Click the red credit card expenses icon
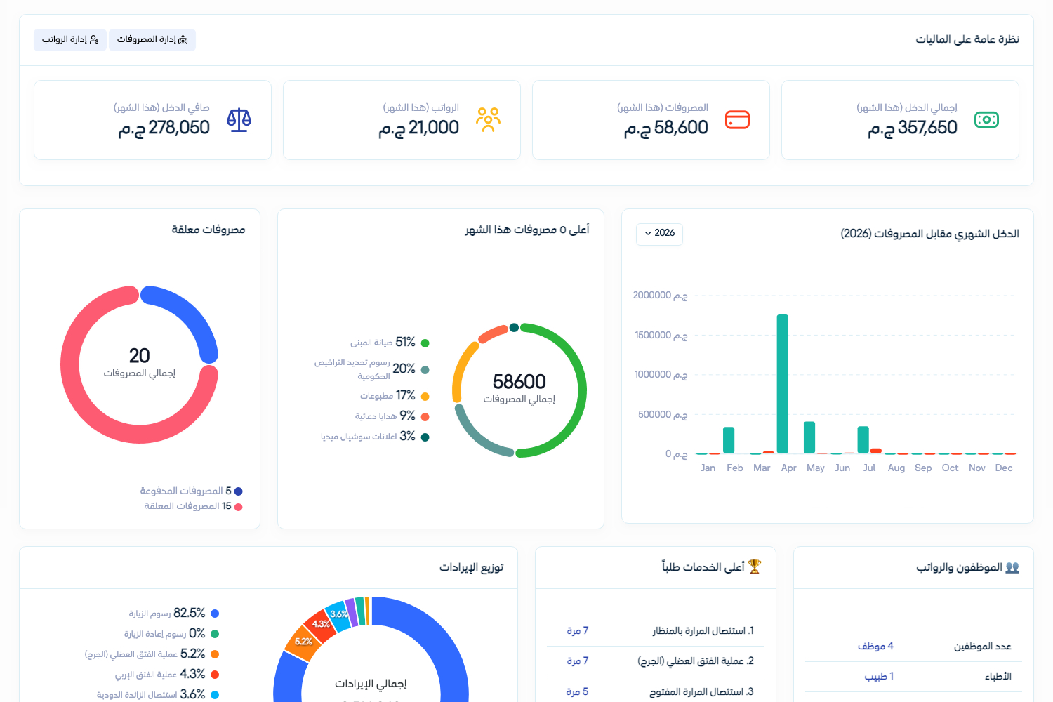 (737, 119)
